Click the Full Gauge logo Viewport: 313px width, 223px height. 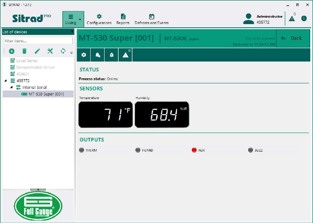click(38, 206)
